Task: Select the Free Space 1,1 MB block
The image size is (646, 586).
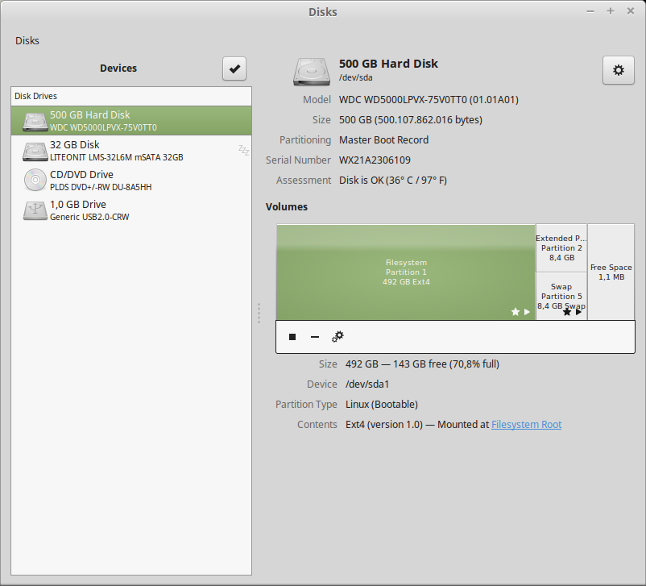Action: 611,272
